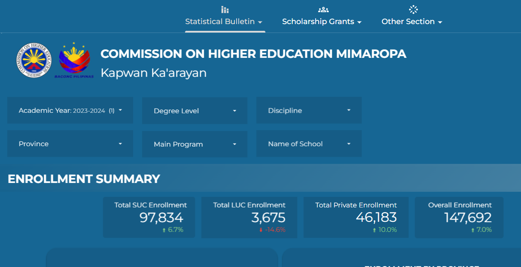Click the Commission on Higher Education seal logo
The width and height of the screenshot is (521, 267).
point(35,60)
